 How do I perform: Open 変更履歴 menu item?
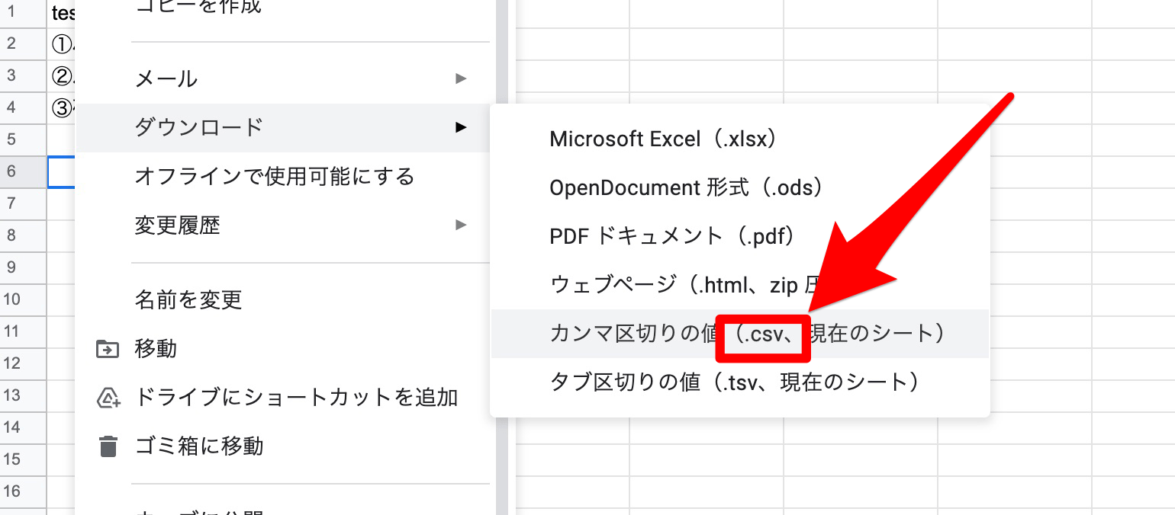pyautogui.click(x=178, y=226)
